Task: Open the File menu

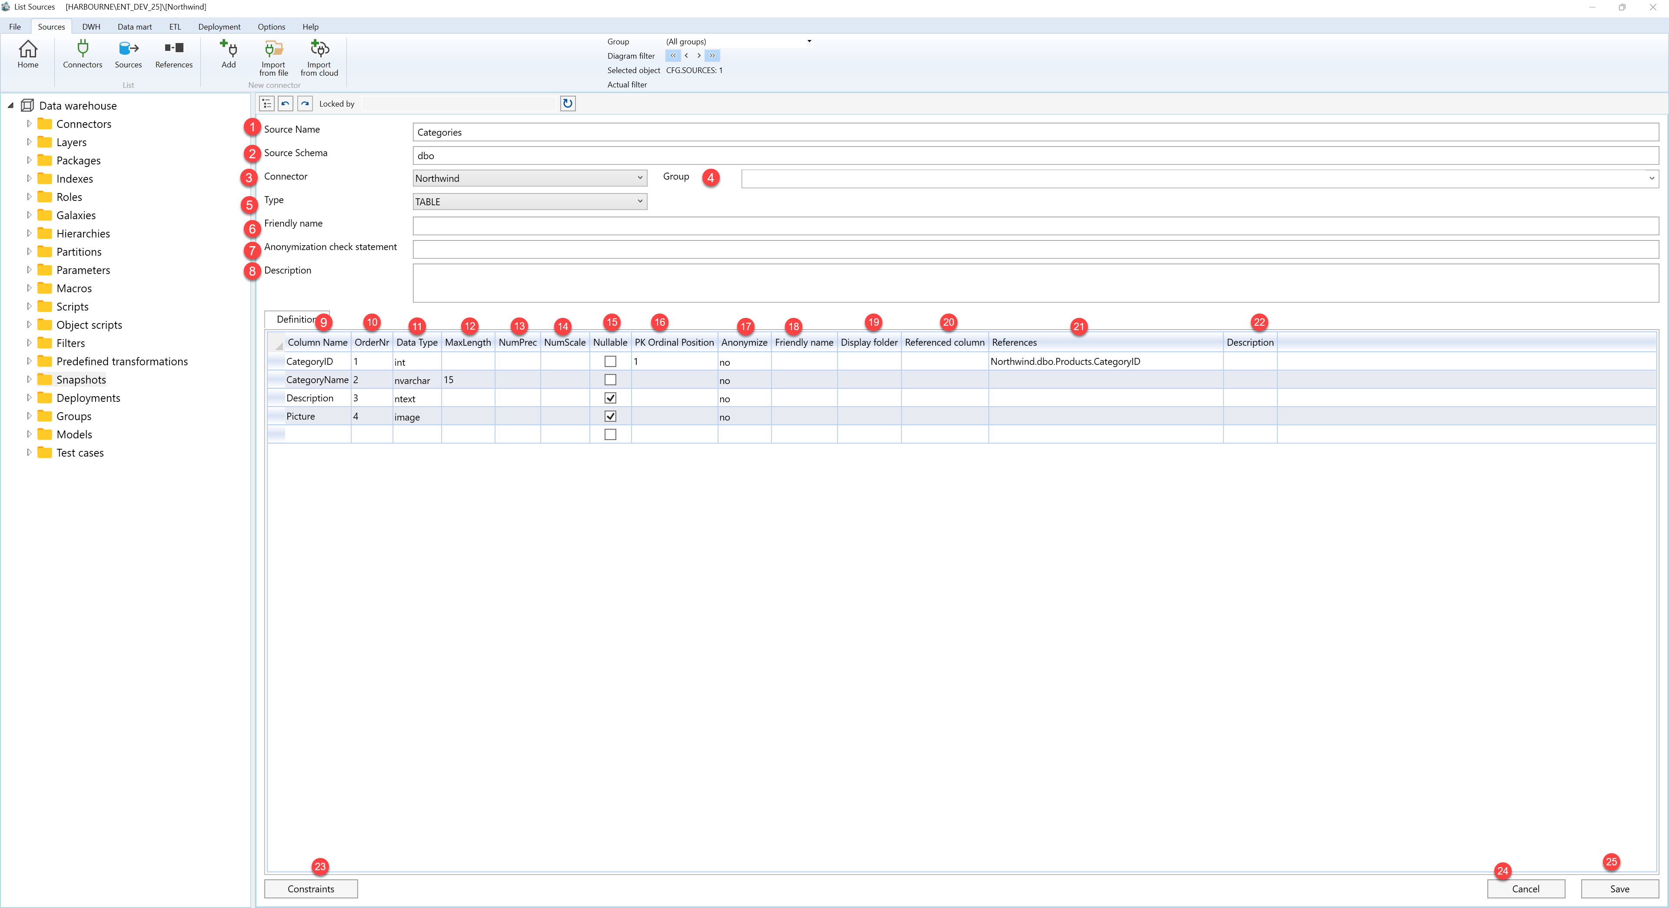Action: tap(15, 27)
